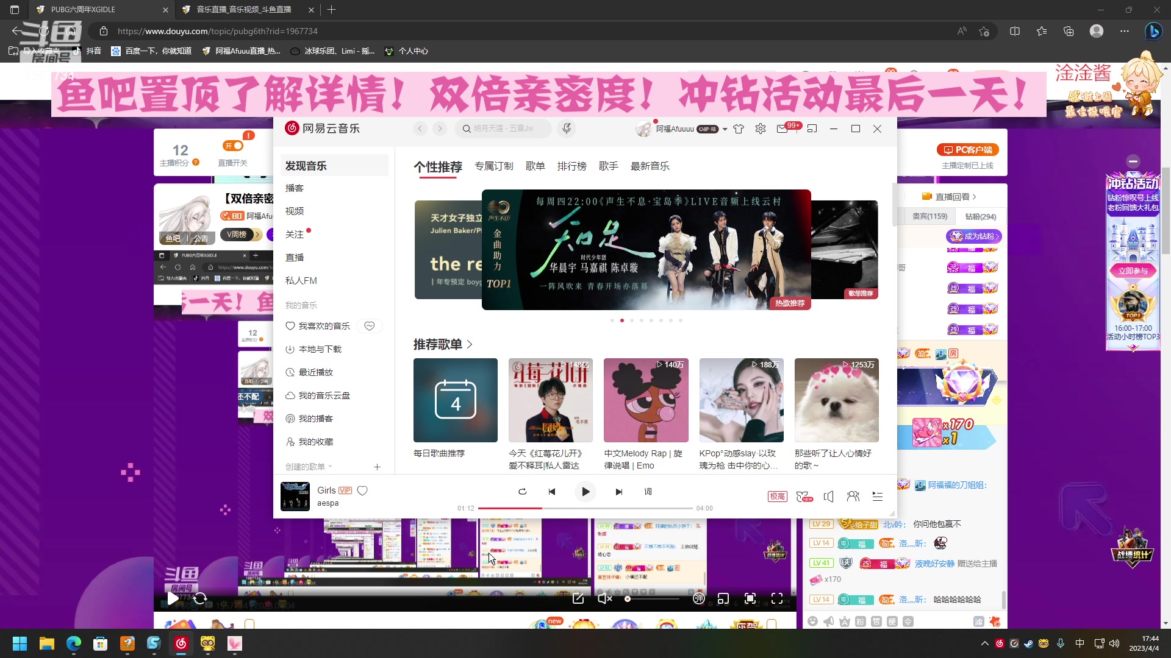This screenshot has width=1171, height=658.
Task: Like the song Girls with the heart icon
Action: click(362, 490)
